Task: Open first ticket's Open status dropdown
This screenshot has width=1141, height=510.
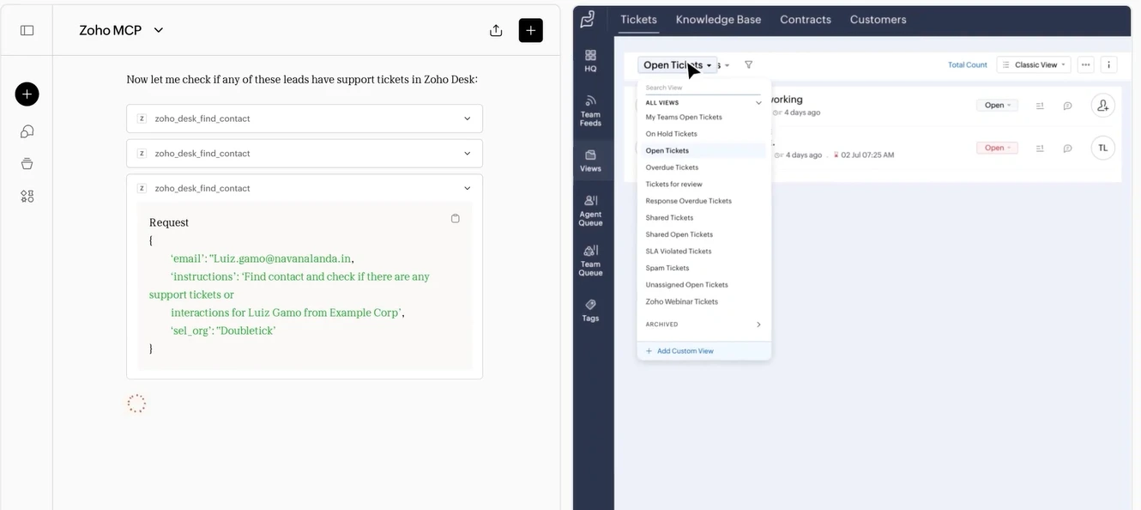Action: click(997, 106)
